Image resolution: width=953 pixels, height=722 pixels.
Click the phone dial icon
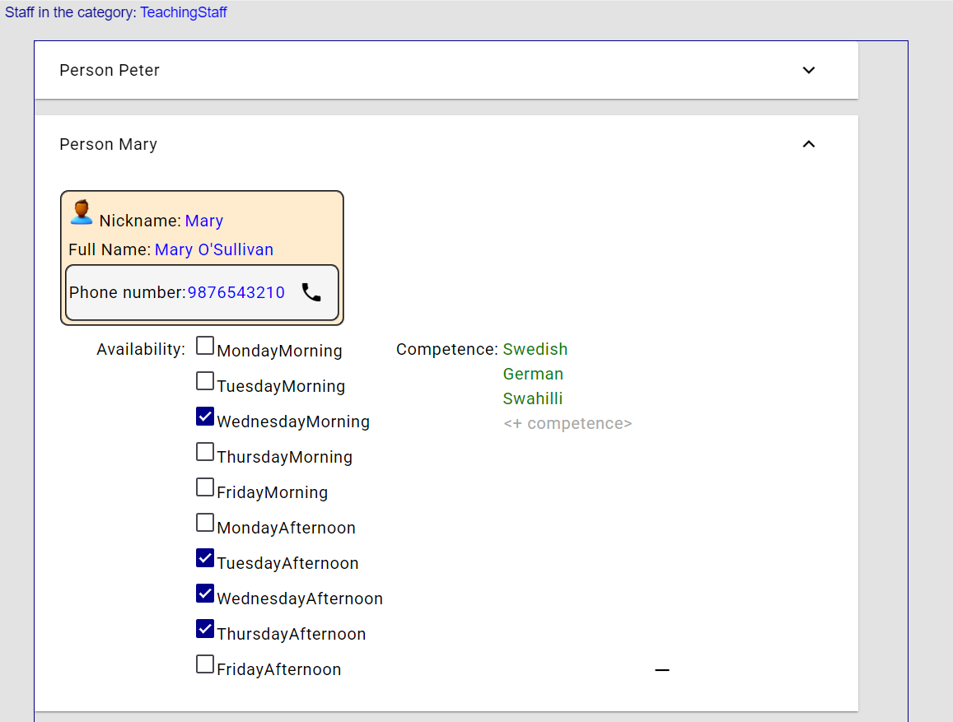(x=311, y=292)
